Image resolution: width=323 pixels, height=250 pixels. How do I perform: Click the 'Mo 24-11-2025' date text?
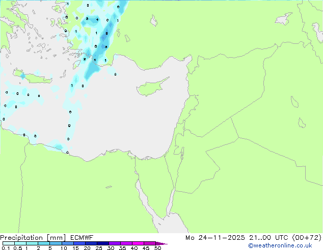tap(215, 238)
